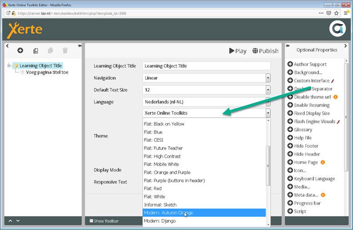This screenshot has height=230, width=353.
Task: Pin the Optional Properties panel
Action: click(x=288, y=46)
